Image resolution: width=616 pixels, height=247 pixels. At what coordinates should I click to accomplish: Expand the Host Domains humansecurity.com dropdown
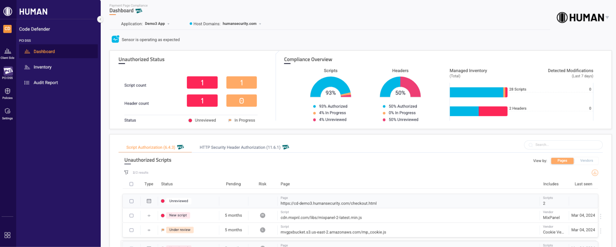(241, 24)
